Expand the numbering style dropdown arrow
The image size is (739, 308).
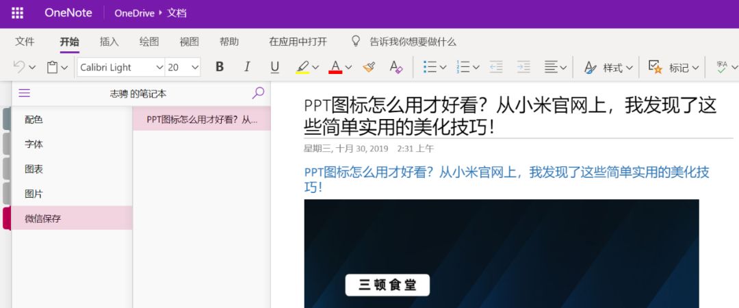pos(476,68)
